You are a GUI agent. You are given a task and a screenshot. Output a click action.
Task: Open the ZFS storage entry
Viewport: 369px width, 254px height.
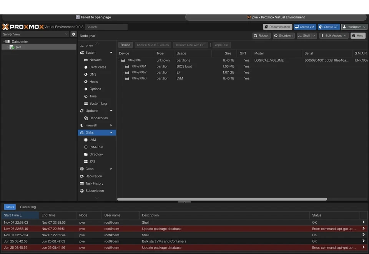[92, 162]
